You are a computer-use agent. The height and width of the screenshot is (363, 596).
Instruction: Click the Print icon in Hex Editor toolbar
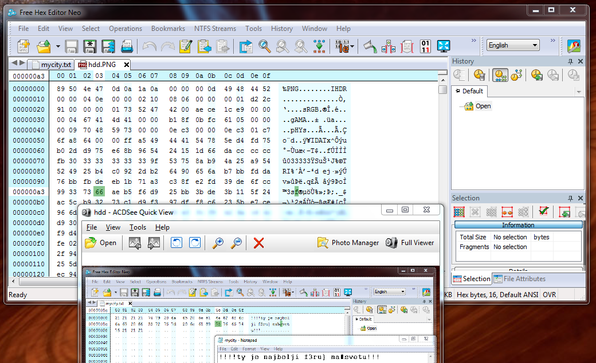(127, 46)
